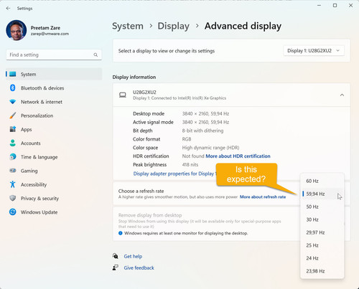Open the Display 1: U28G2XU2 dropdown
Image resolution: width=359 pixels, height=289 pixels.
314,51
